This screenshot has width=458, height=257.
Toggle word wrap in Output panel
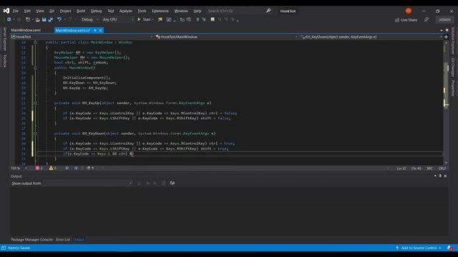point(172,183)
